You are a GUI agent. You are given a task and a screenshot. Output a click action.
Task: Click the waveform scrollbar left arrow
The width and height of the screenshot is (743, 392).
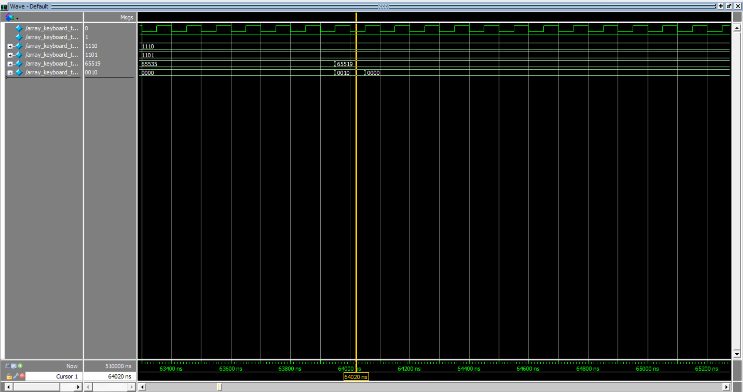tap(142, 387)
